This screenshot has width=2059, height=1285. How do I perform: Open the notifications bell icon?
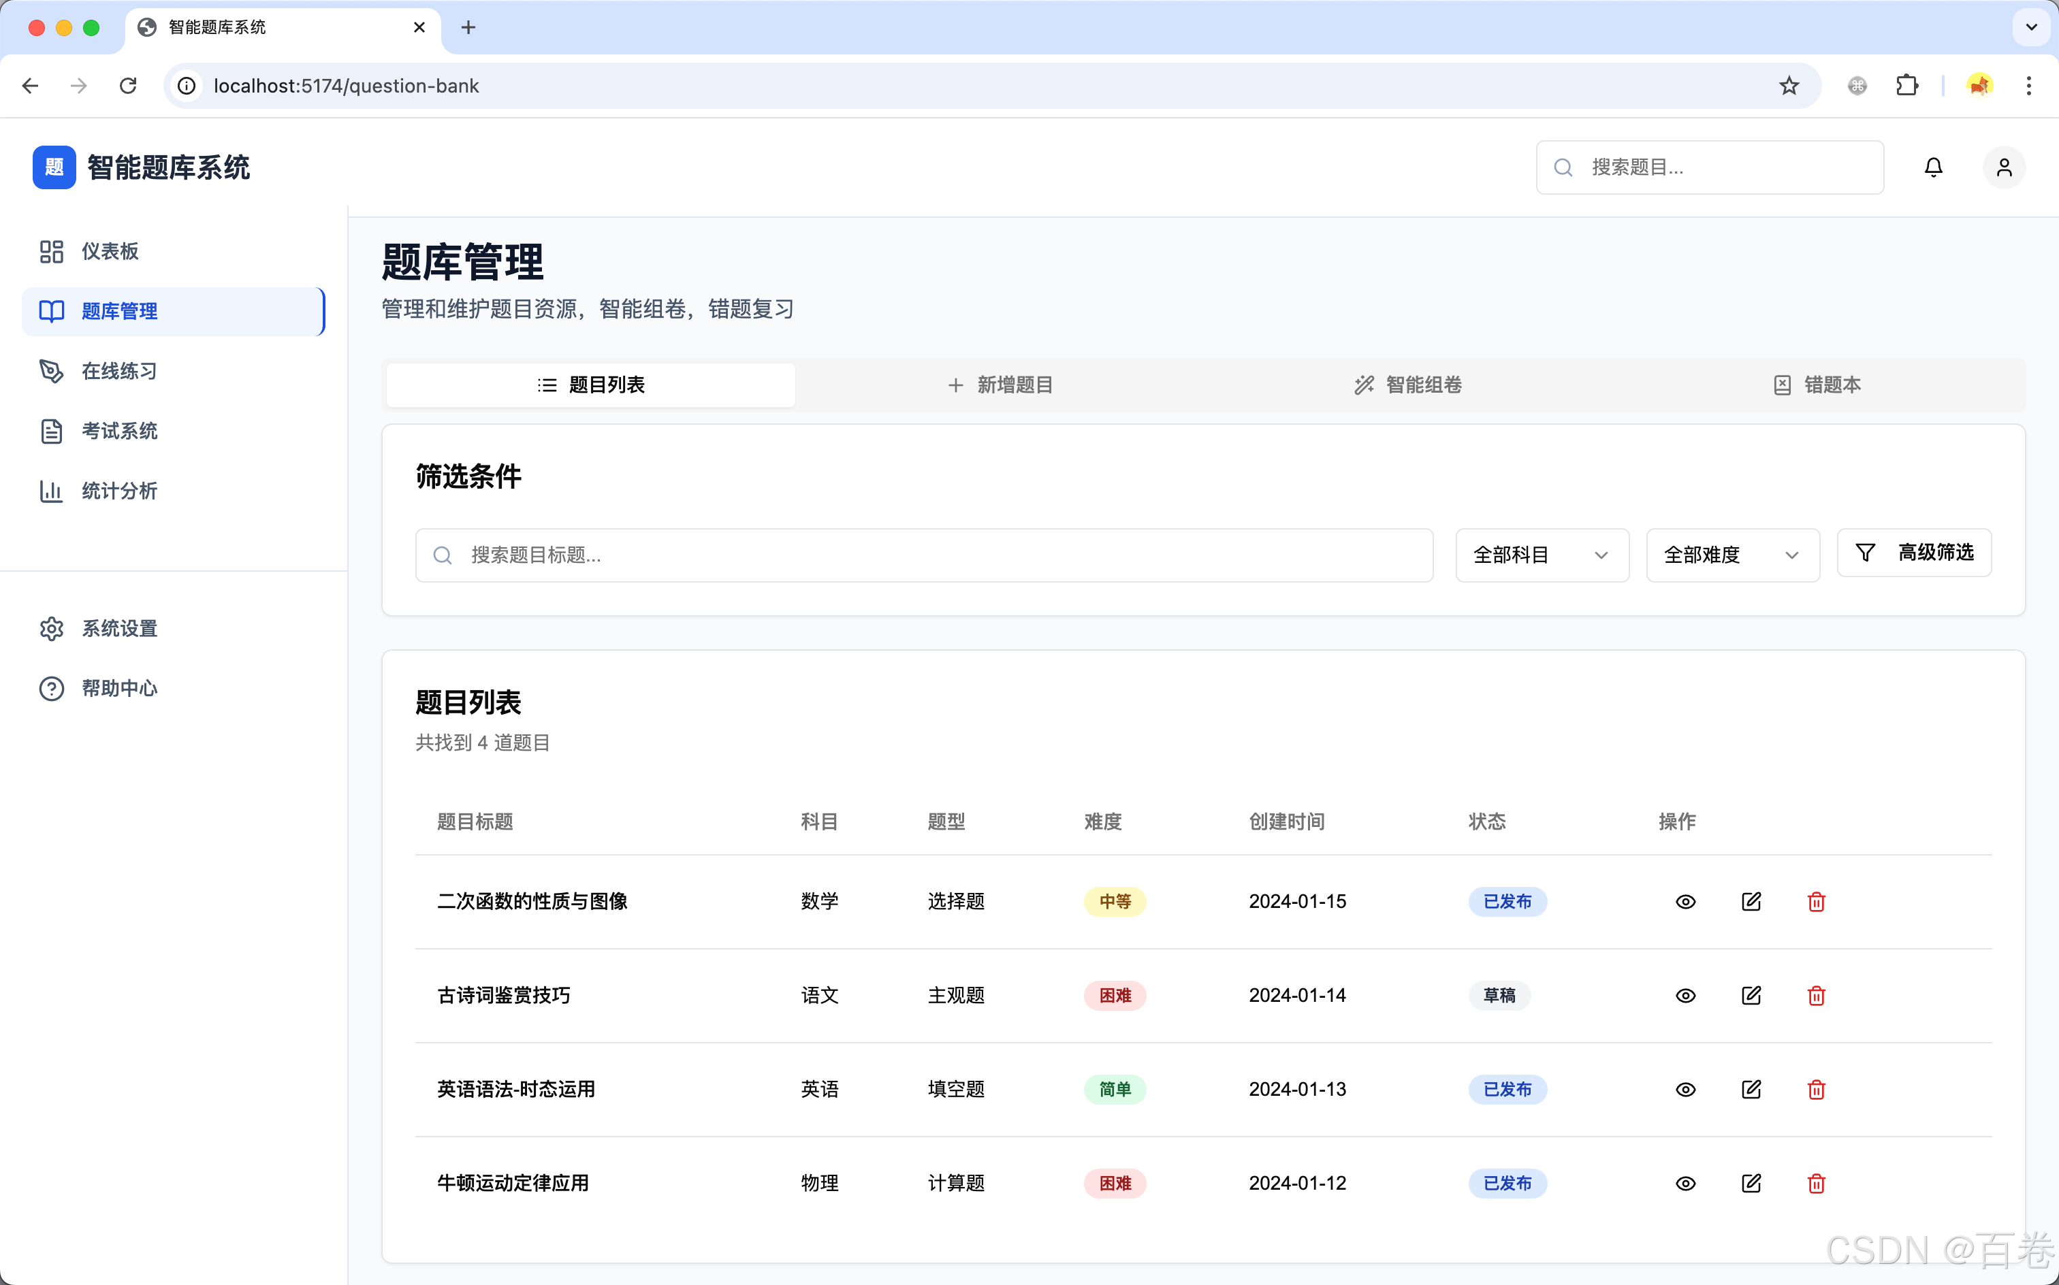(x=1933, y=167)
